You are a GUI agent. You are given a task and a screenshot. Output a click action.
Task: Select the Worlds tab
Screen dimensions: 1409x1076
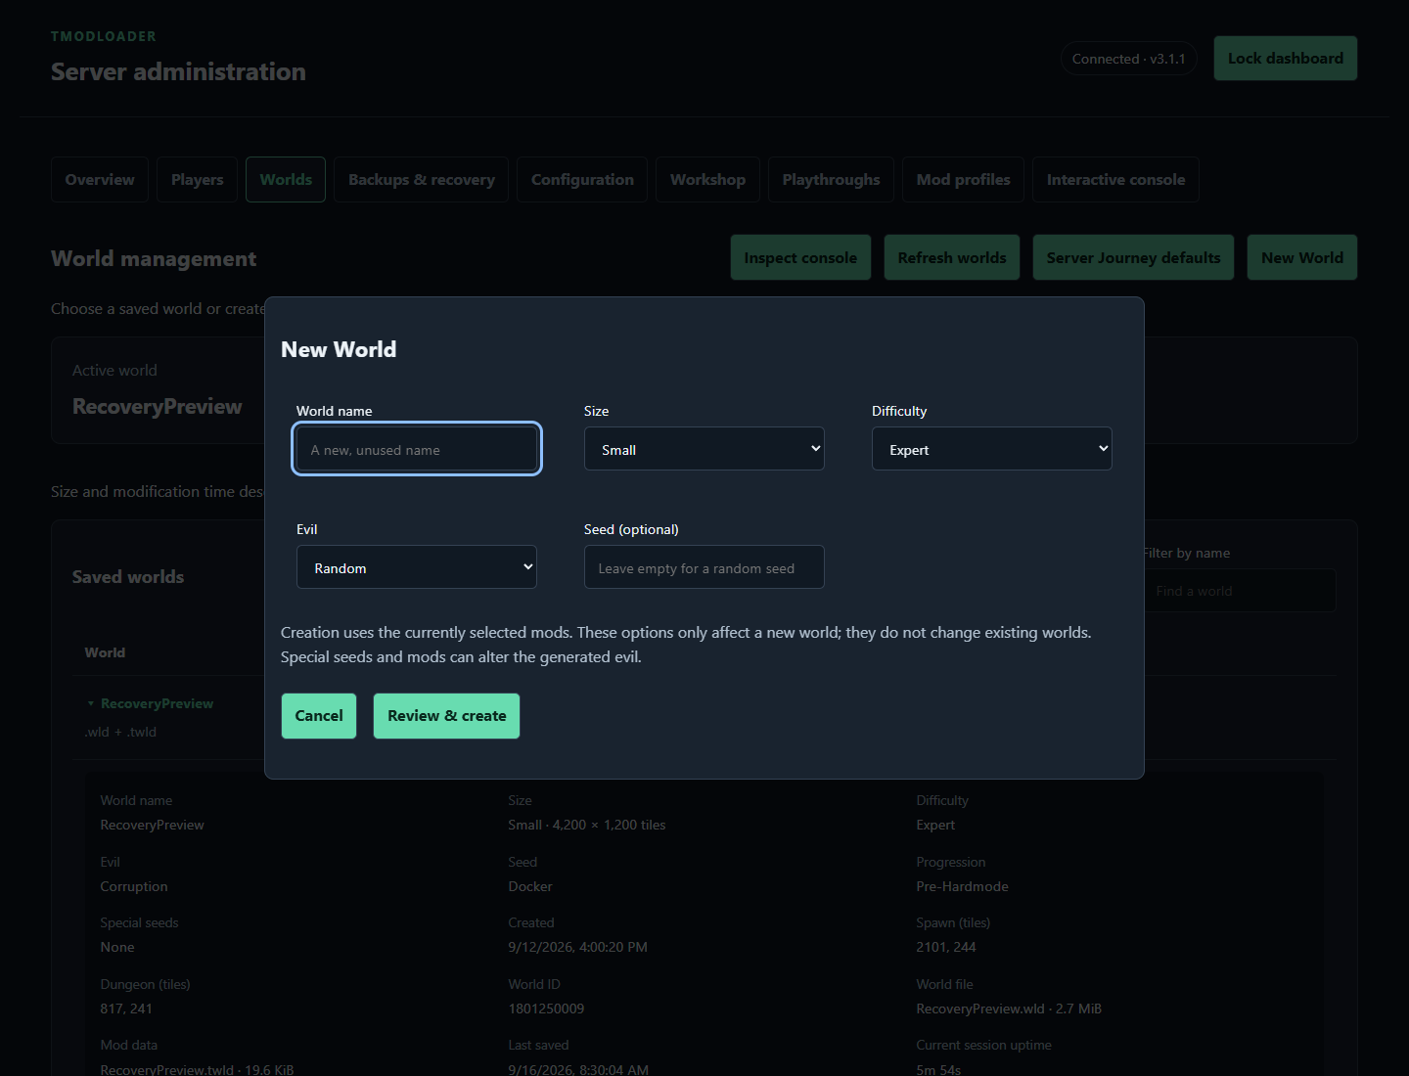[x=286, y=179]
